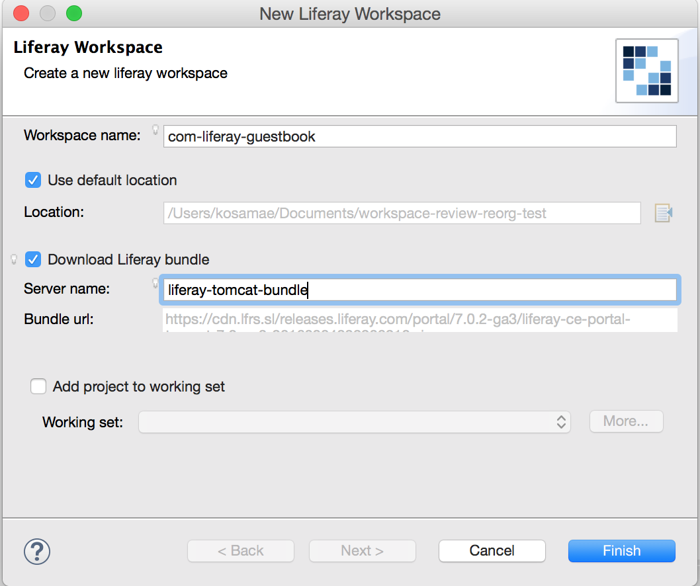Click the green zoom window button
Viewport: 700px width, 586px height.
pos(74,13)
